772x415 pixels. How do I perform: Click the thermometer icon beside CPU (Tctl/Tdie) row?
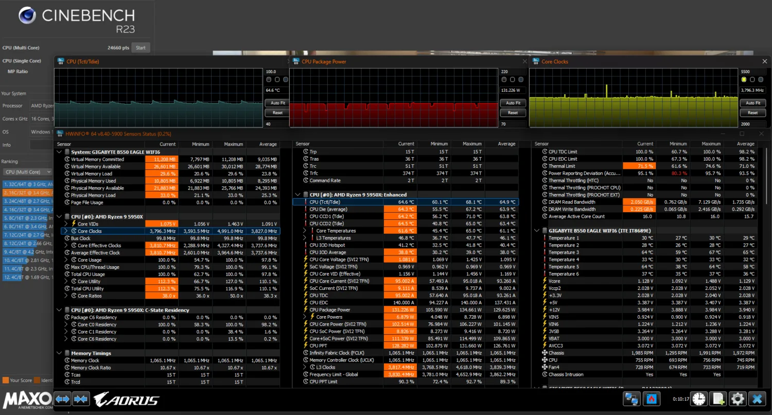(x=306, y=202)
